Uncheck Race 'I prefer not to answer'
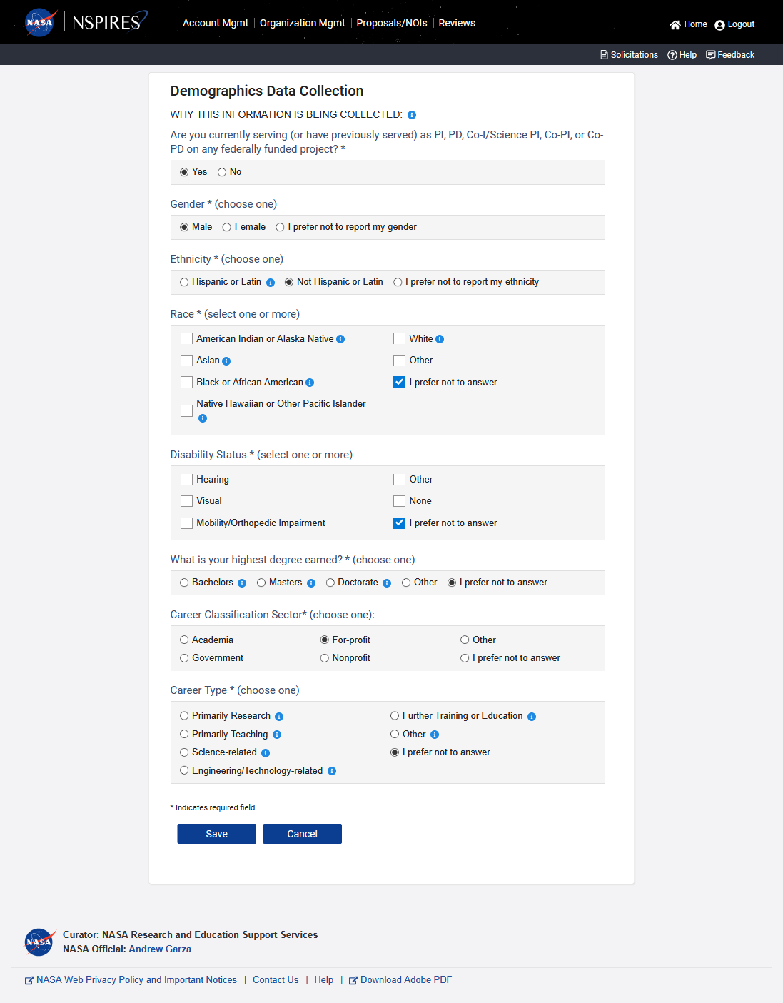 coord(400,383)
